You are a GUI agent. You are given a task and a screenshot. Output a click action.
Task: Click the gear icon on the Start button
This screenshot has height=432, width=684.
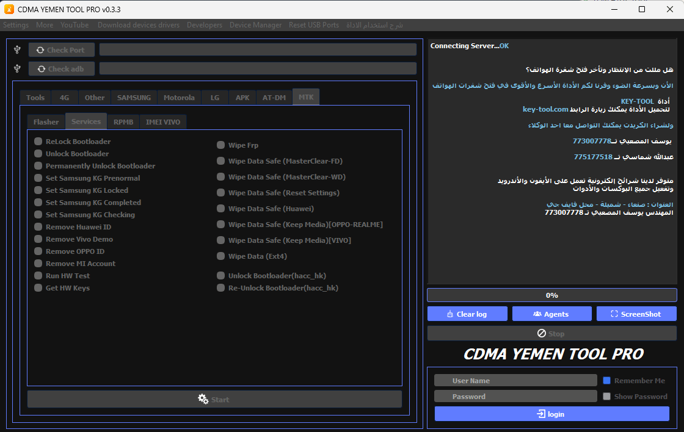pos(202,399)
